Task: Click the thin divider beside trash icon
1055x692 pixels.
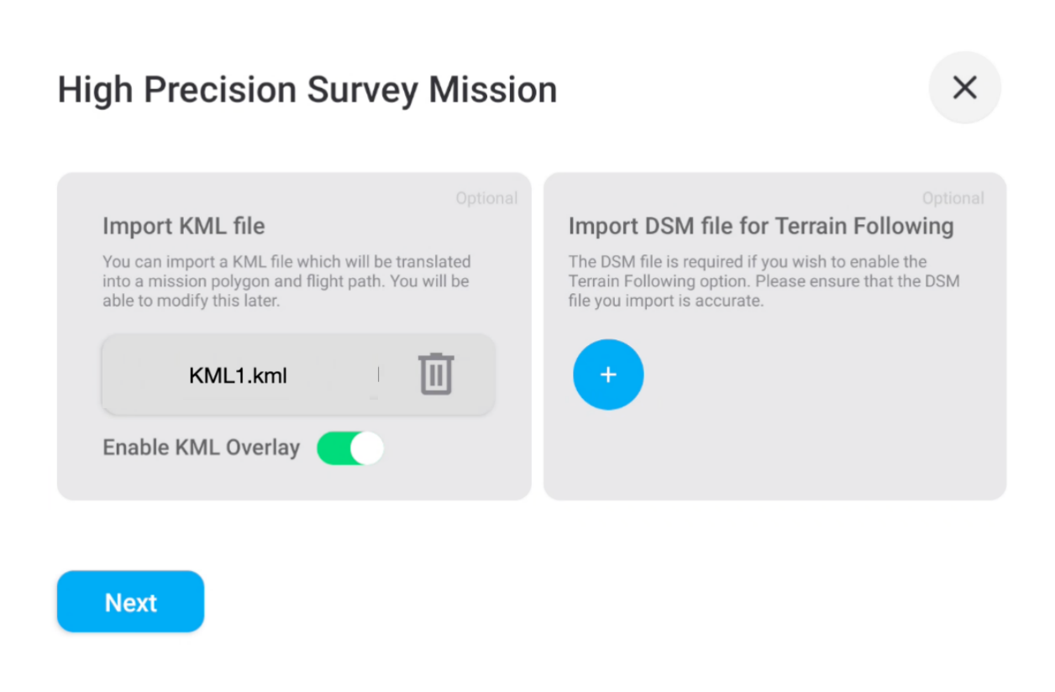Action: pos(378,374)
